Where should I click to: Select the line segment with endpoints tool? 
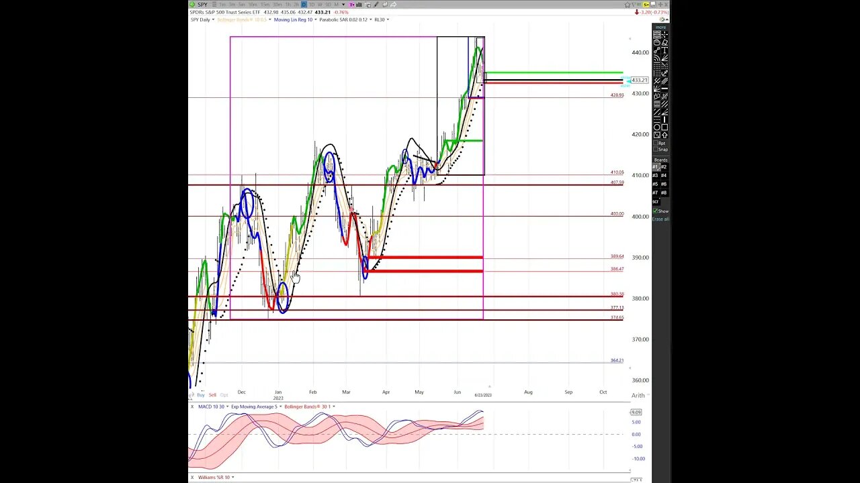656,50
